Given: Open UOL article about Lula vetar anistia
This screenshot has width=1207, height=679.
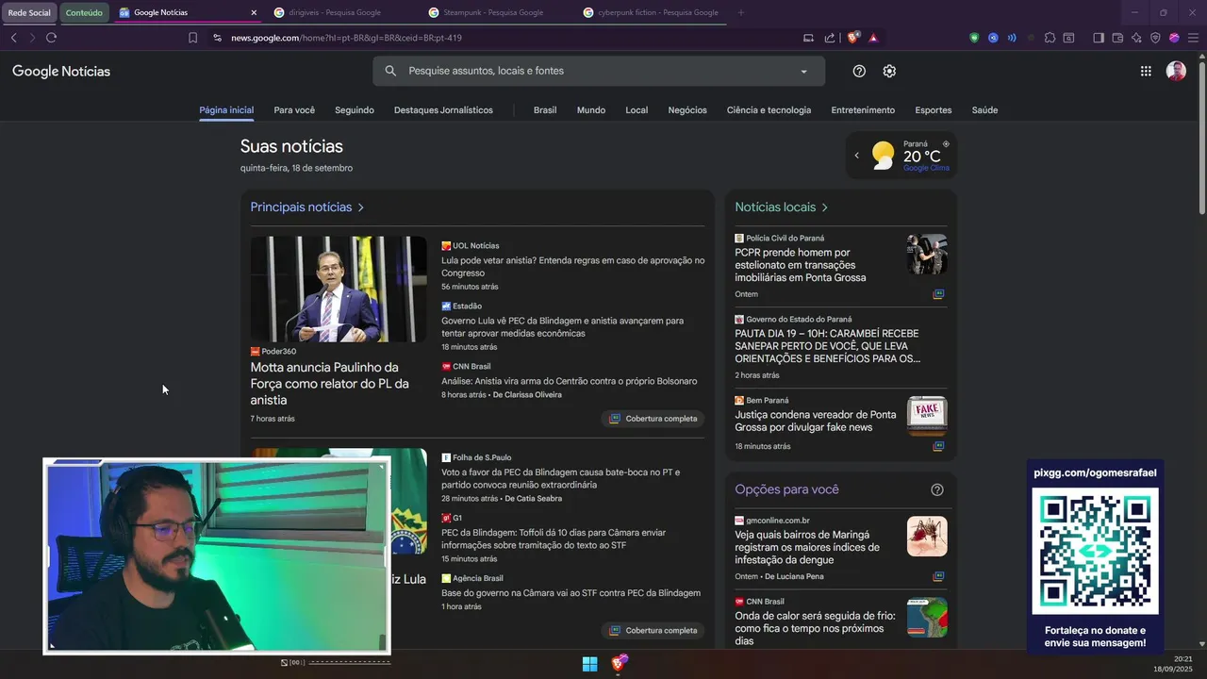Looking at the screenshot, I should tap(572, 267).
